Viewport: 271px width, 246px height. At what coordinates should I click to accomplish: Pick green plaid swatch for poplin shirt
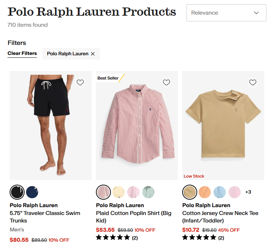(148, 192)
